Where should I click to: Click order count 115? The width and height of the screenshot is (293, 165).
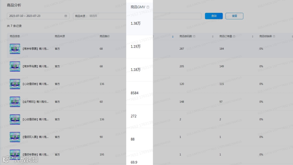[222, 84]
